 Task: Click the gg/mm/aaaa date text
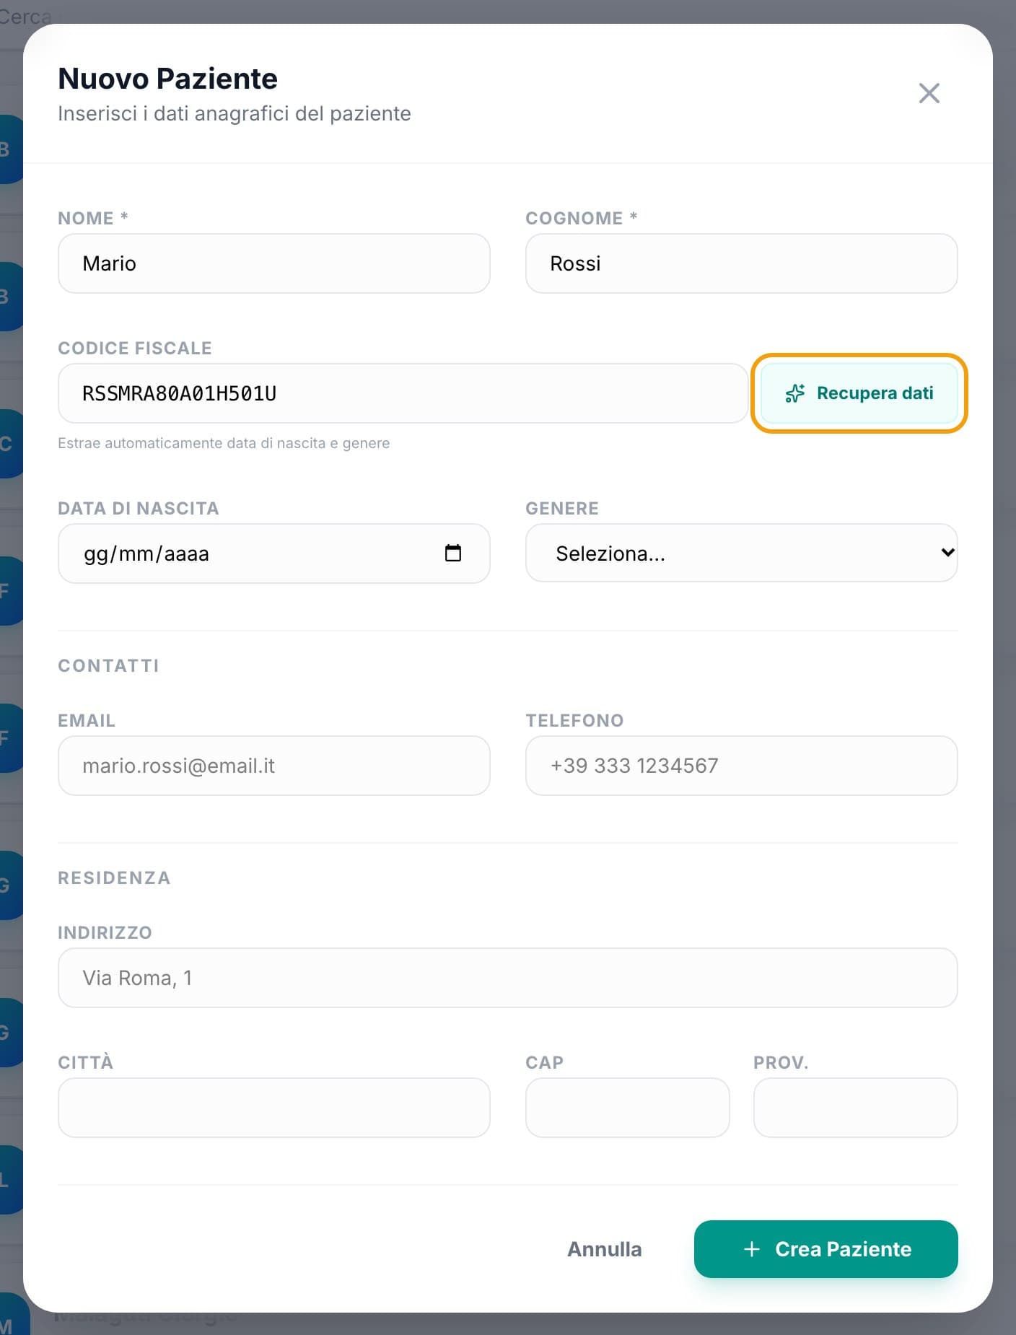(146, 553)
